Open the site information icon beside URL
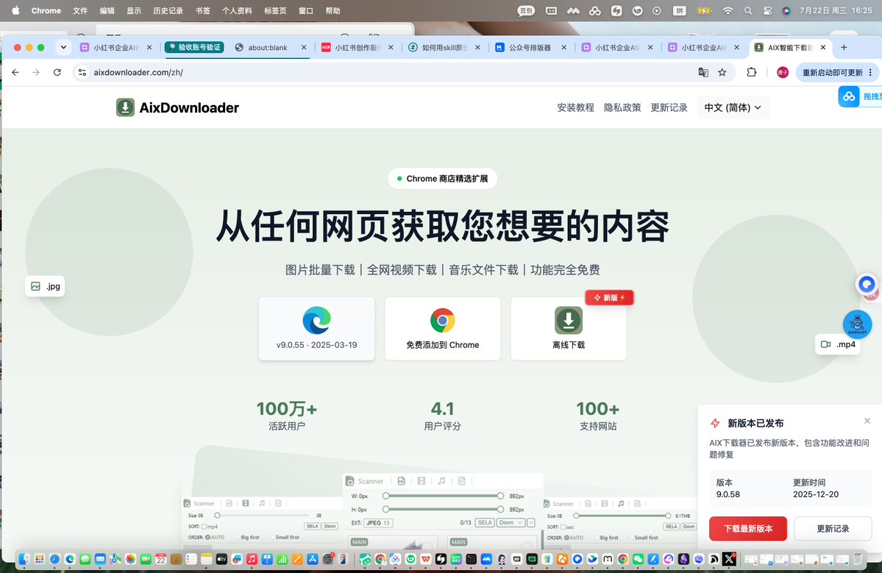 [x=82, y=72]
